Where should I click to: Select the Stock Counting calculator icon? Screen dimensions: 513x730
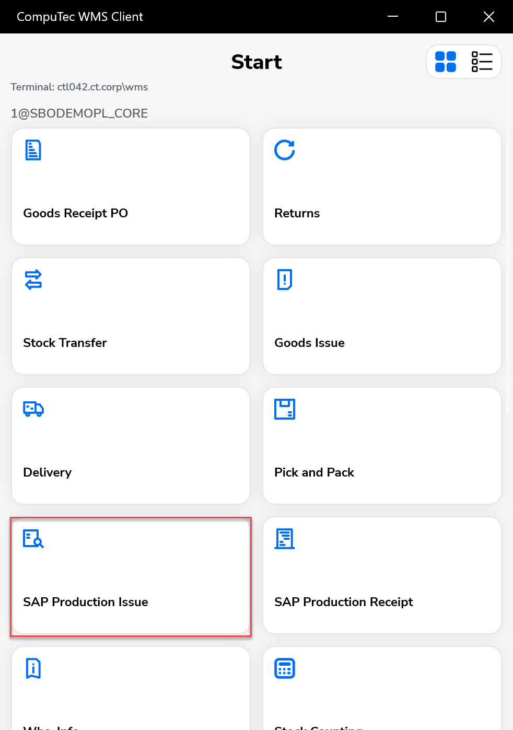(x=284, y=668)
